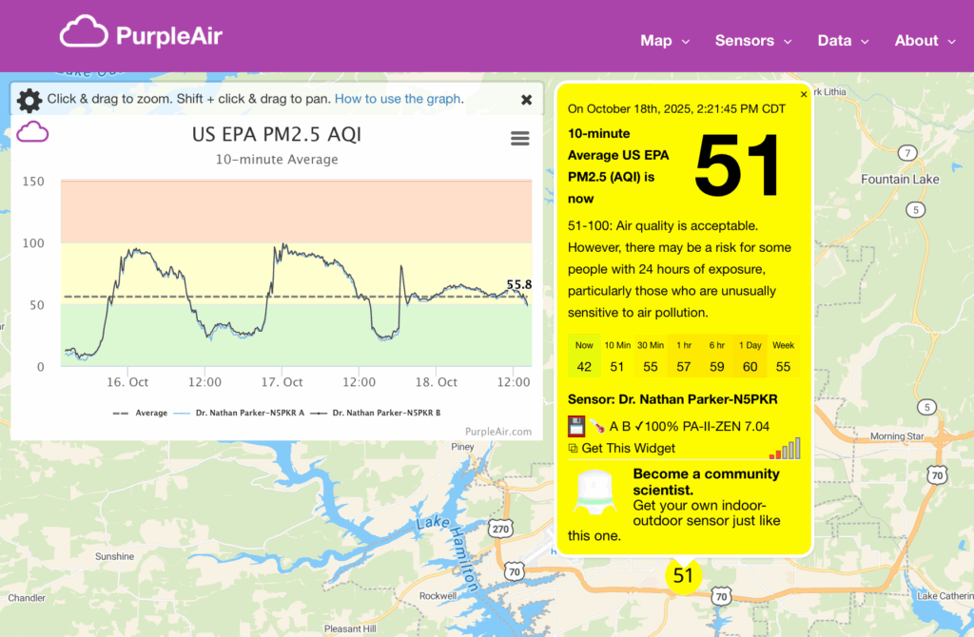Open graph settings with the gear icon
This screenshot has width=974, height=637.
coord(29,100)
